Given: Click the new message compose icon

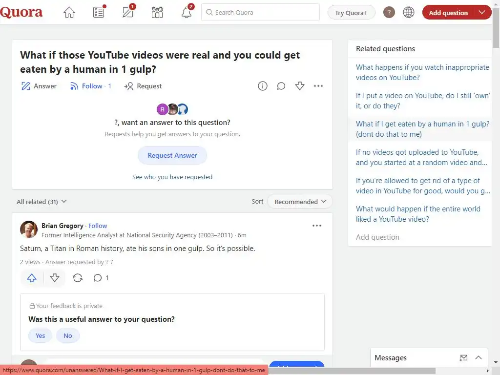Looking at the screenshot, I should [463, 358].
